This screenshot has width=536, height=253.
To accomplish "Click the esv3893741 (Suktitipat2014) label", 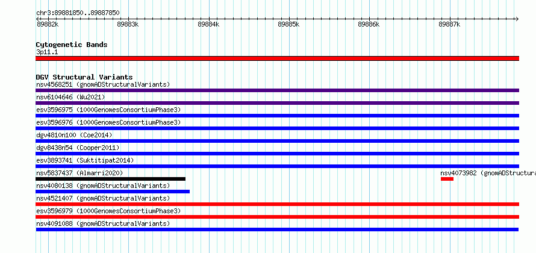I will (x=85, y=160).
